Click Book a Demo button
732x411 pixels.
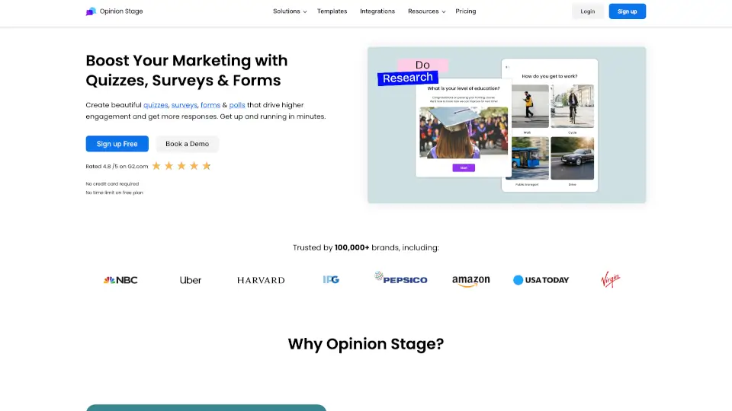pyautogui.click(x=188, y=144)
